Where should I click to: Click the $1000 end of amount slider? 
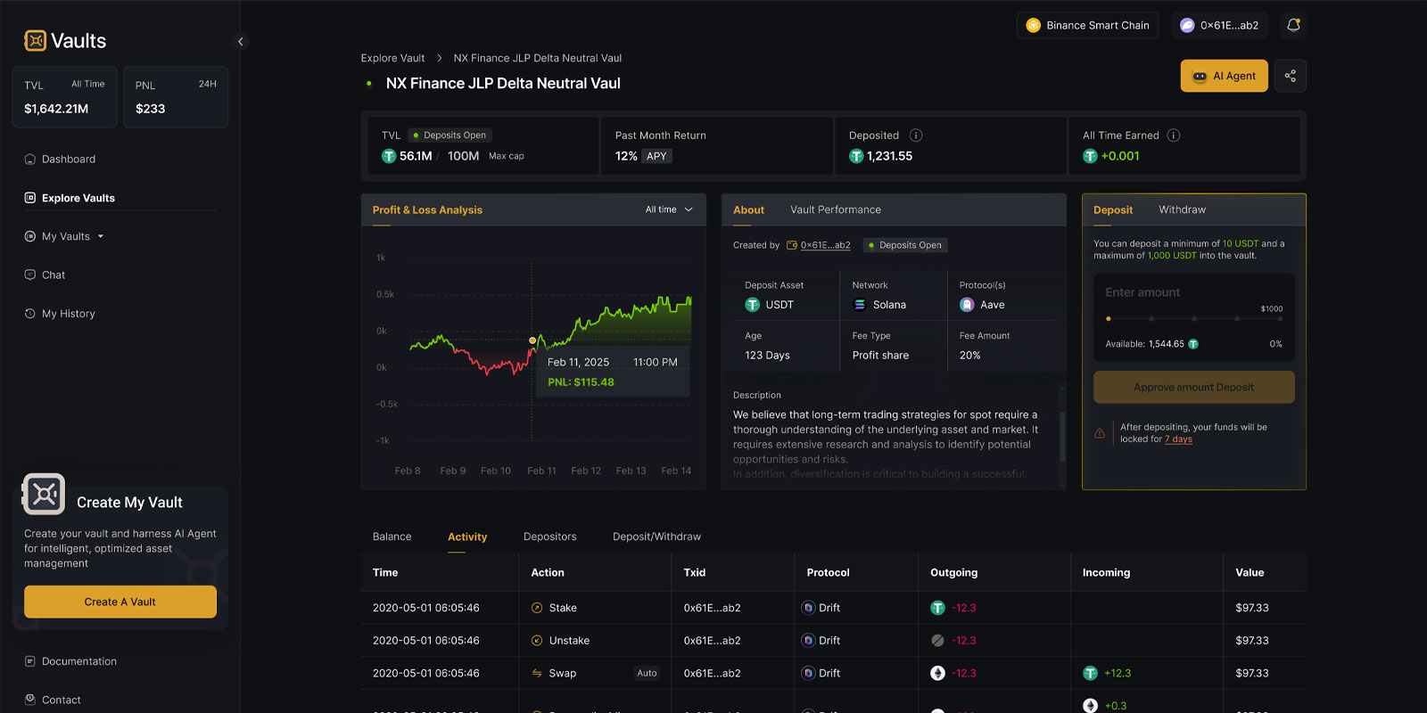coord(1280,318)
